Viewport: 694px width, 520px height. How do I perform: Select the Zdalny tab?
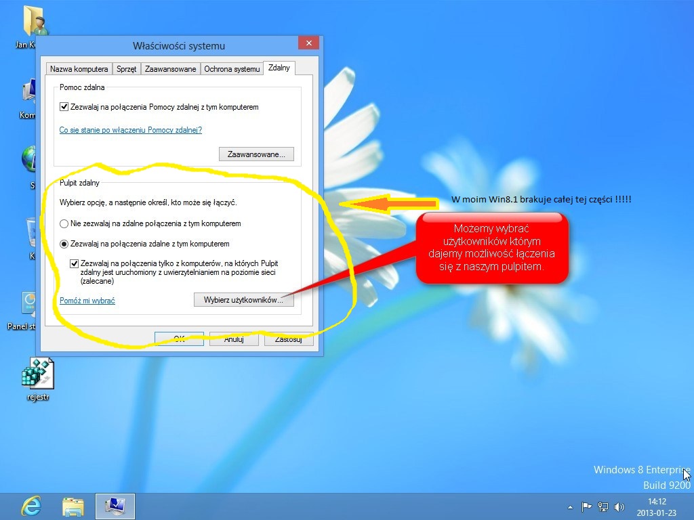click(279, 68)
